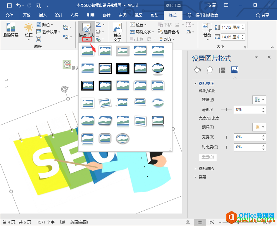Open the Color (颜色) menu icon
The image size is (277, 226).
pyautogui.click(x=39, y=25)
